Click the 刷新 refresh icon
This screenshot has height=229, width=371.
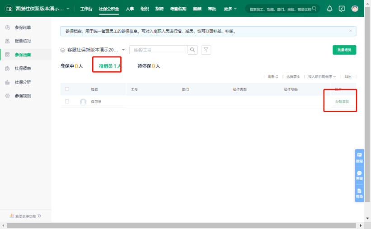click(277, 77)
